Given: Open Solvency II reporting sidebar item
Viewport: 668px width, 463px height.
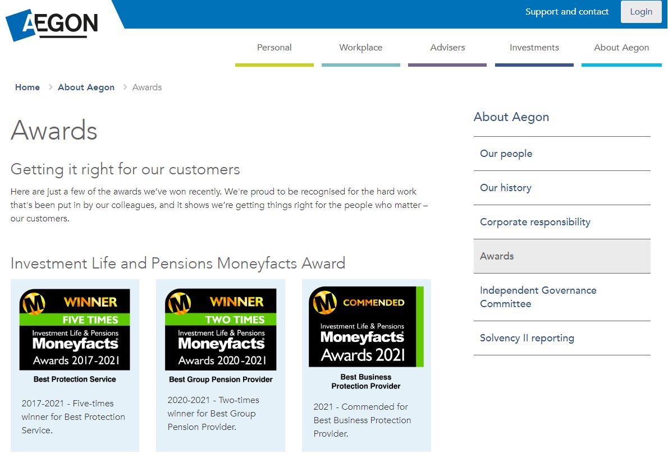Looking at the screenshot, I should pos(562,338).
